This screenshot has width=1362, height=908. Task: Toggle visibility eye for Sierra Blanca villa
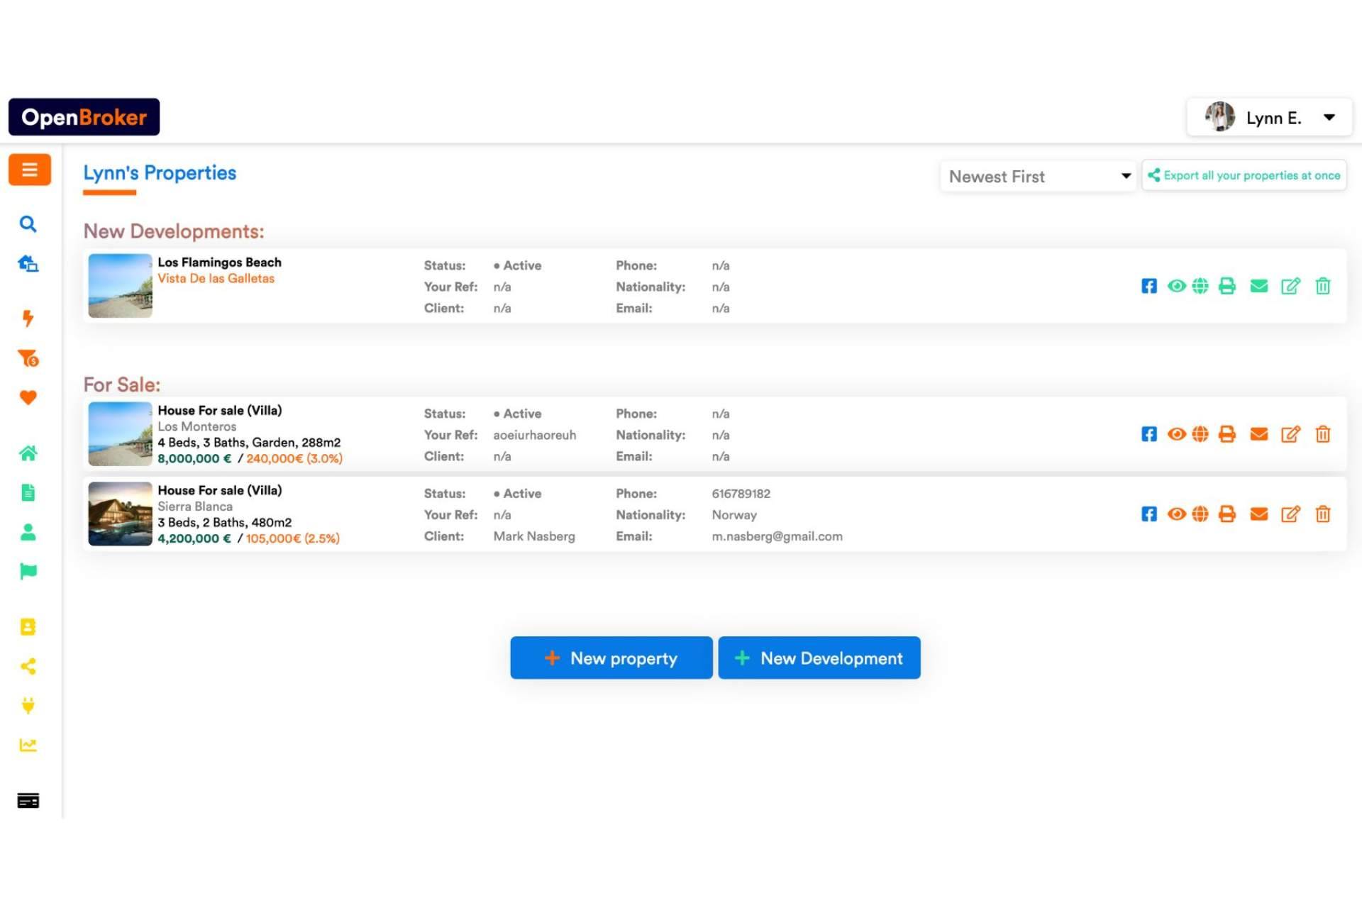[x=1176, y=514]
